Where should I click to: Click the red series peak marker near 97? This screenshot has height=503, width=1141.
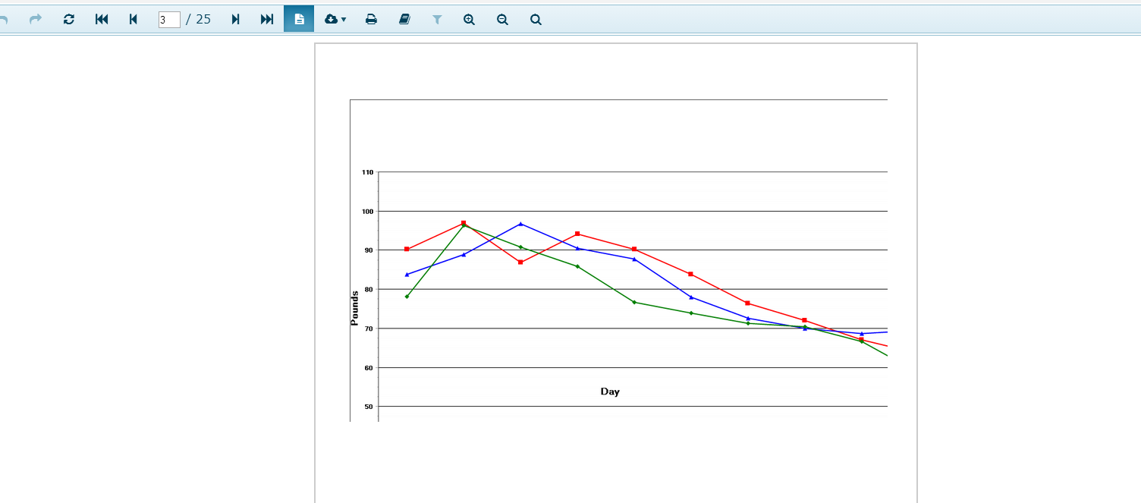click(464, 223)
